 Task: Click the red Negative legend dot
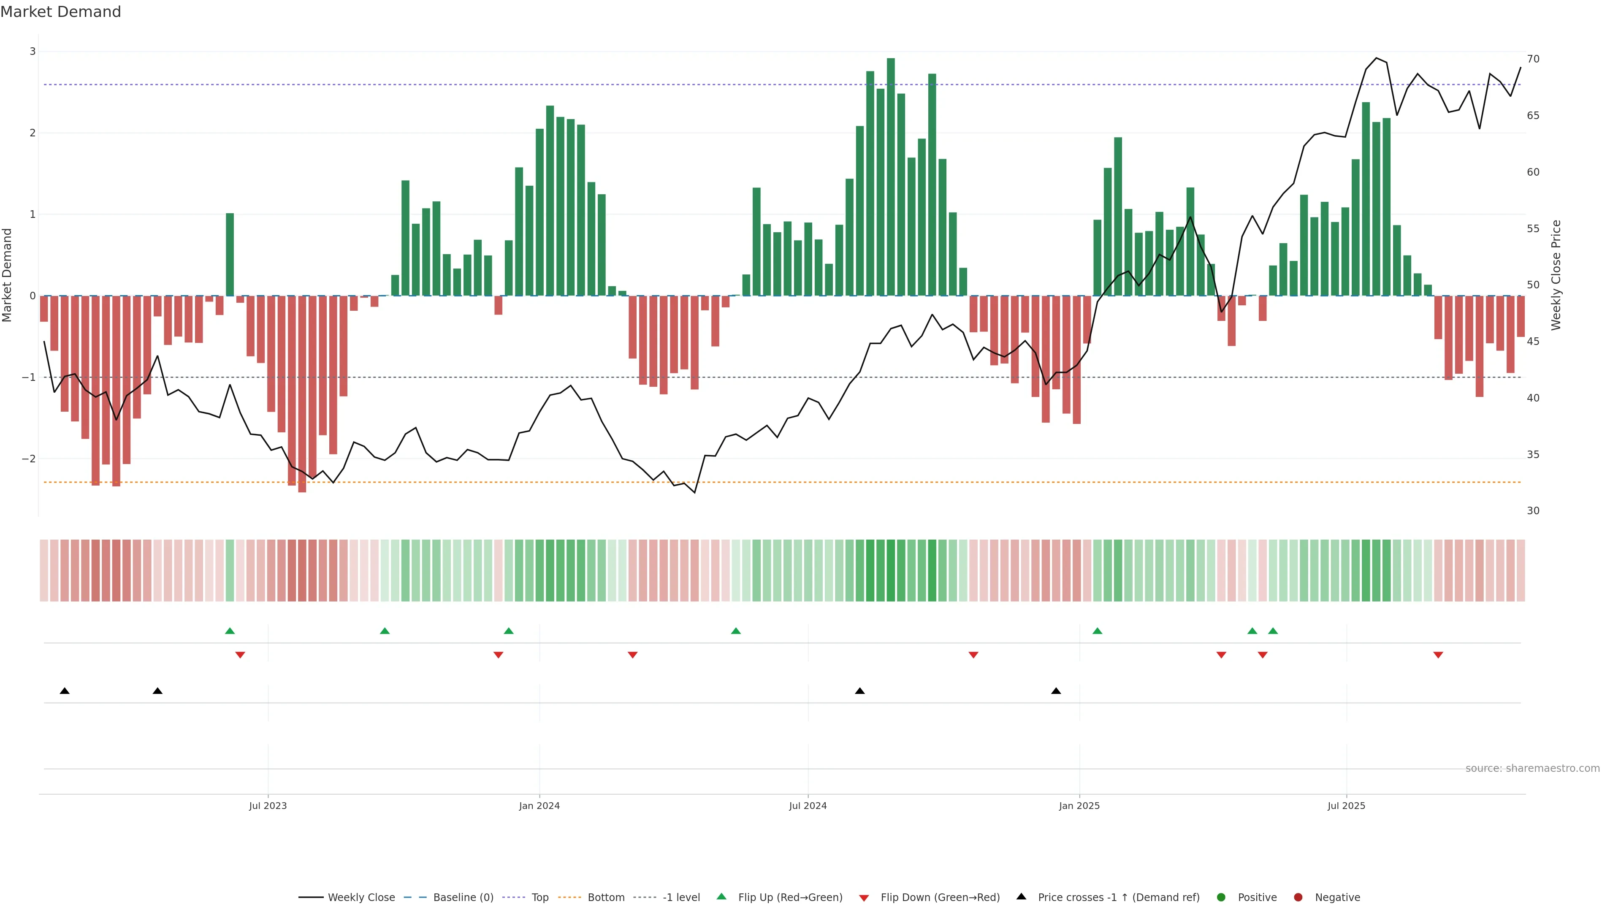1298,897
